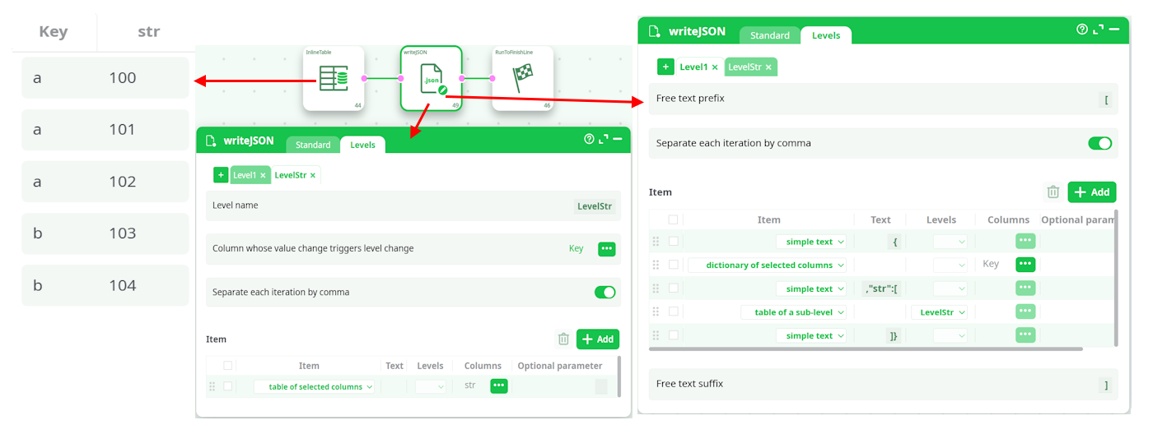The width and height of the screenshot is (1153, 434).
Task: Check the box for the table of a sub-level row
Action: (x=674, y=312)
